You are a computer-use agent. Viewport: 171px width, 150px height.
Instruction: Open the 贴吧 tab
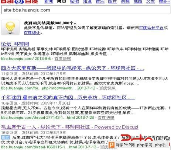tap(75, 1)
